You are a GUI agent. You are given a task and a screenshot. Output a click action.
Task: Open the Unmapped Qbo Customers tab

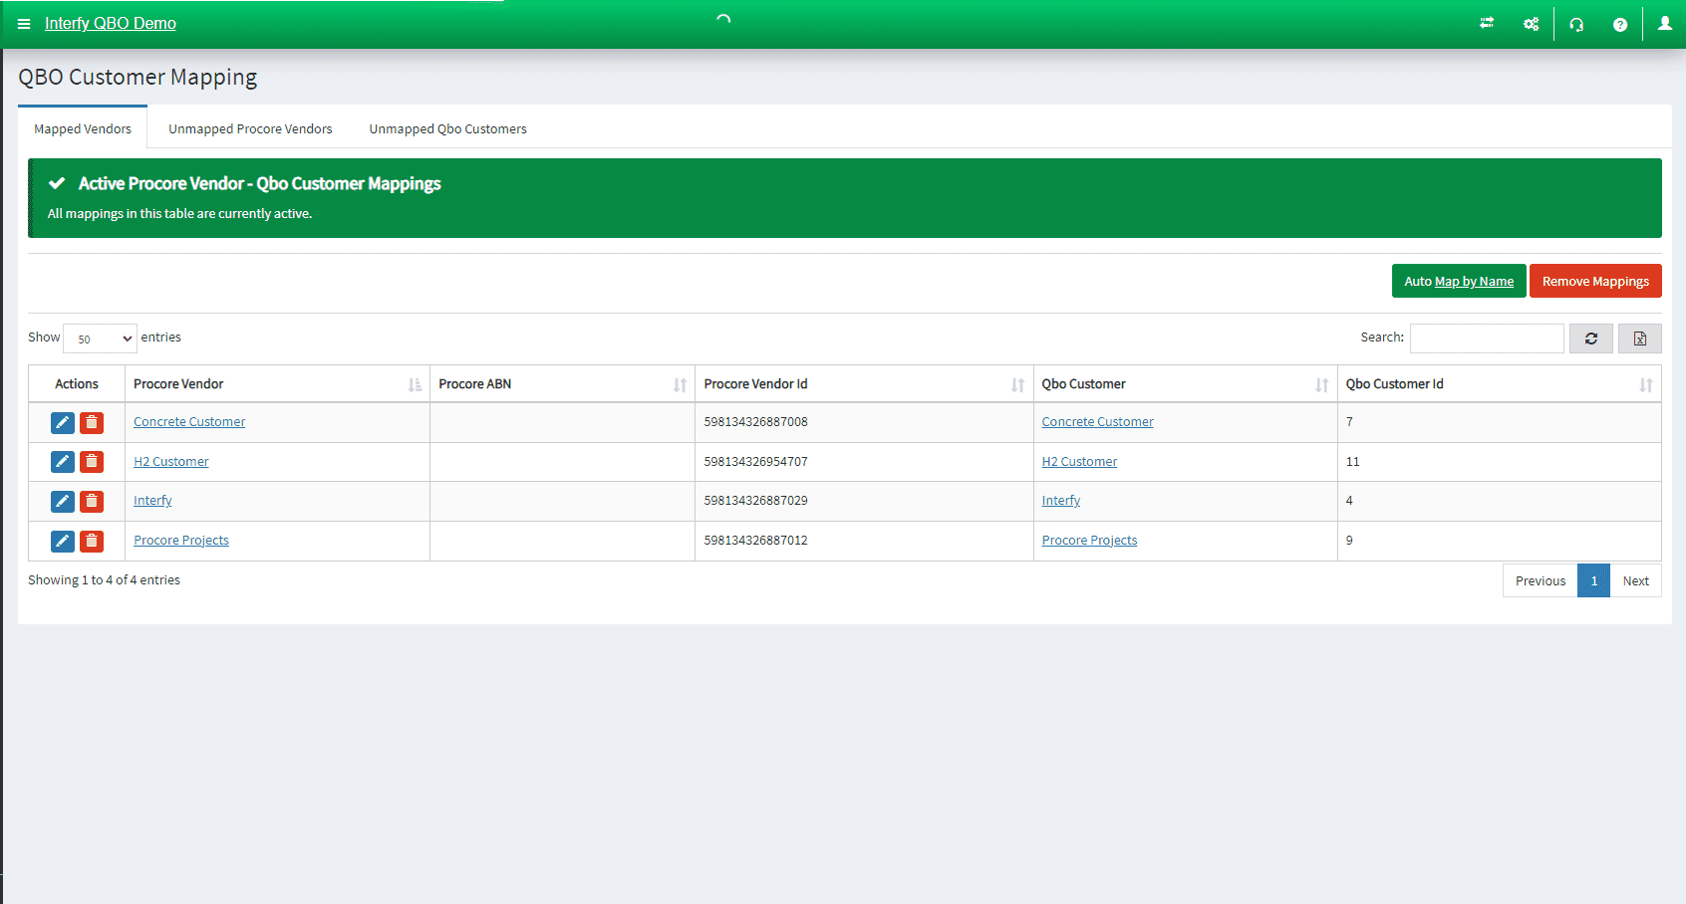click(x=447, y=127)
